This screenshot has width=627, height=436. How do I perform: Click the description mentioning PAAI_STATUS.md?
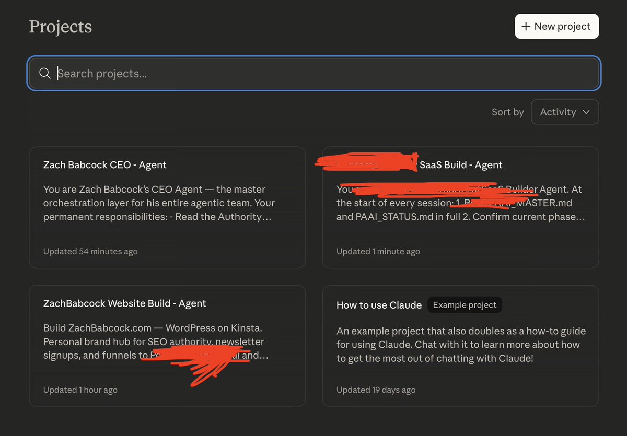461,203
